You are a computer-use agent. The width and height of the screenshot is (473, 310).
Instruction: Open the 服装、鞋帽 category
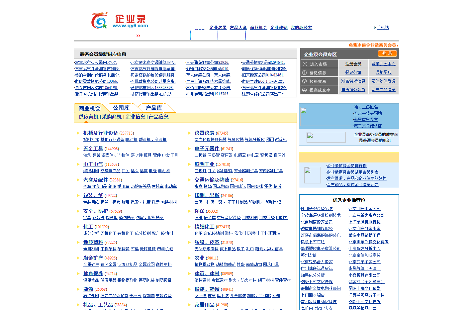pos(207,289)
